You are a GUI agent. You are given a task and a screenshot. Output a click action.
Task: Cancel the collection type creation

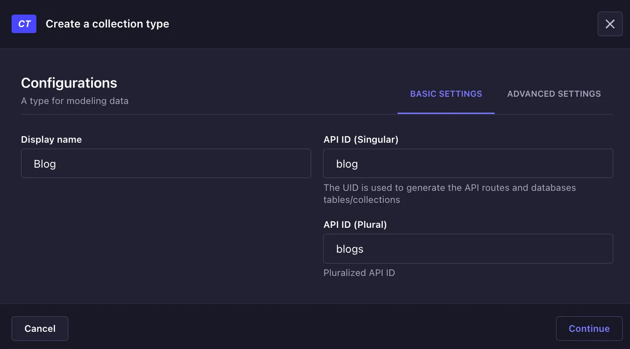40,328
